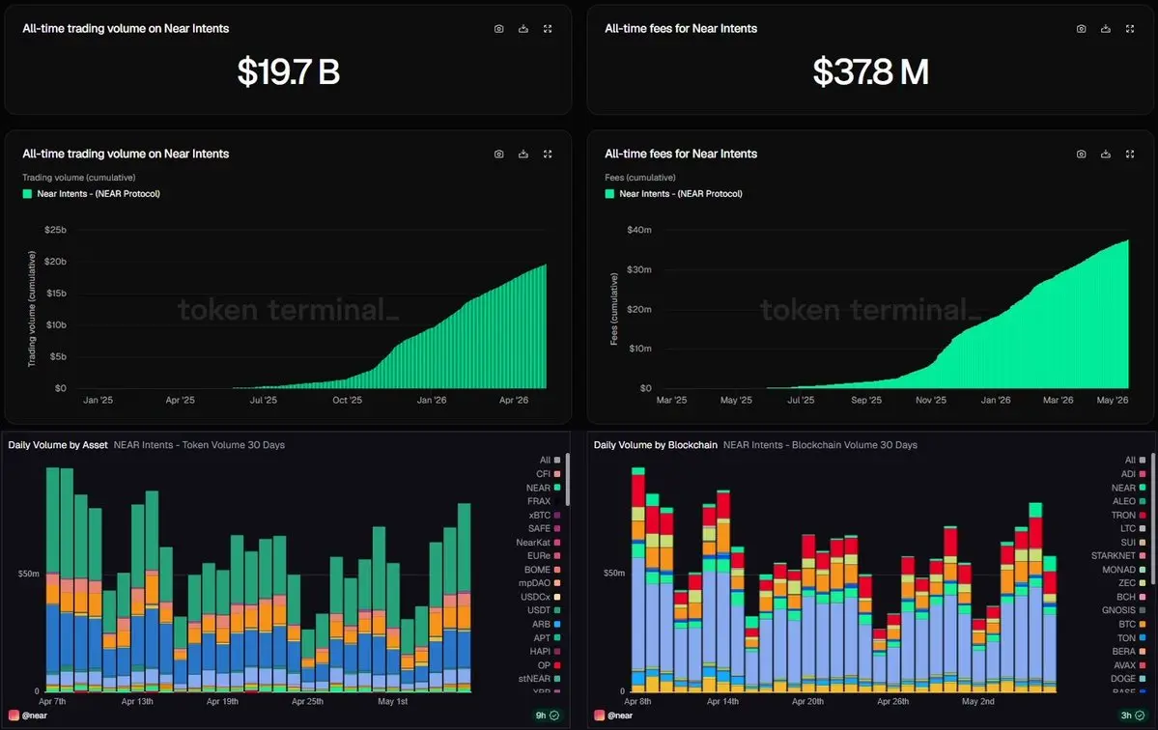The height and width of the screenshot is (730, 1158).
Task: Click the TON legend entry
Action: (x=1132, y=637)
